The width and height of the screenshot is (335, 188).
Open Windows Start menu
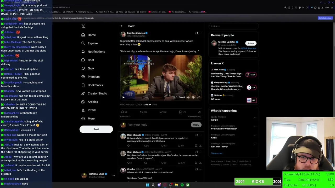(147, 185)
